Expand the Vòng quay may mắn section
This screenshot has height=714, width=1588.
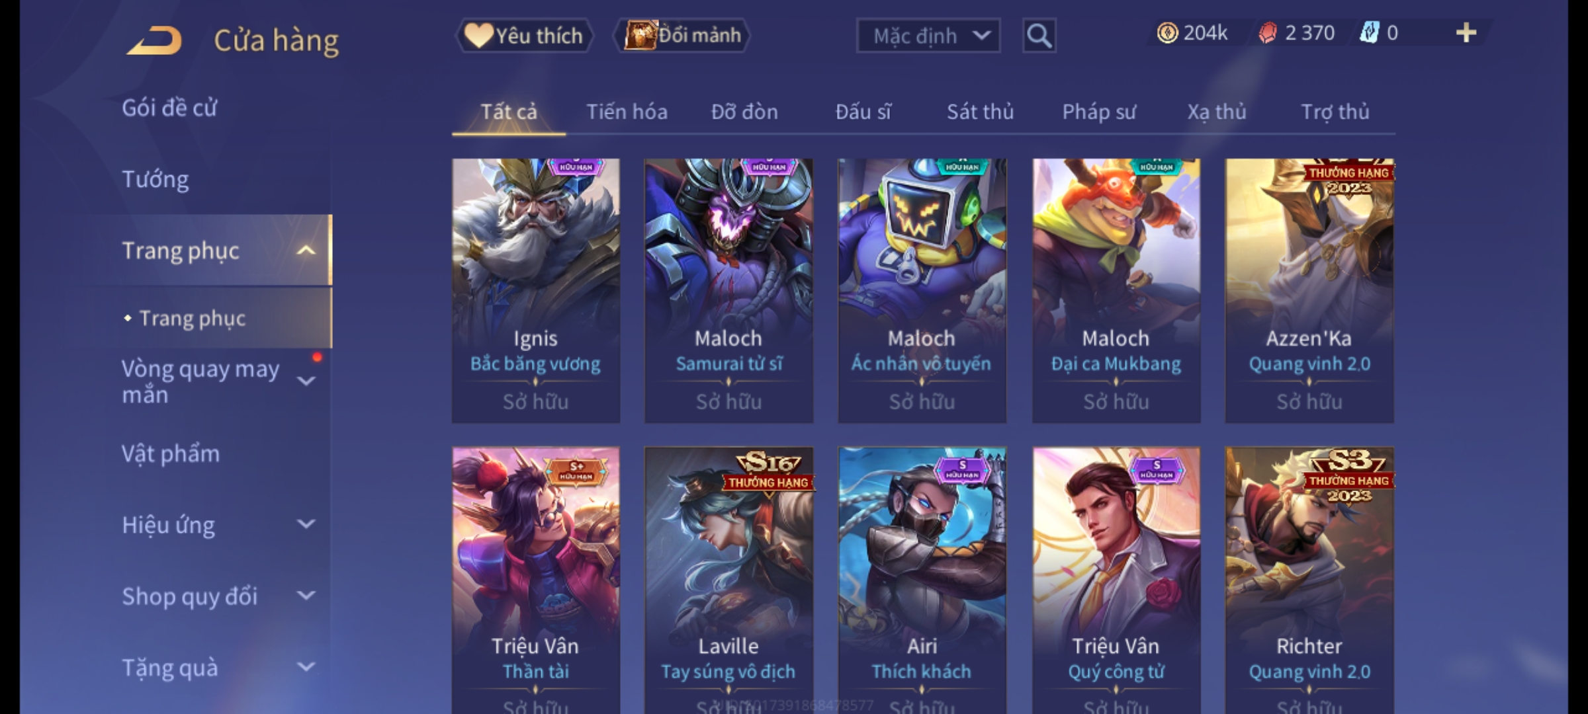pyautogui.click(x=306, y=381)
